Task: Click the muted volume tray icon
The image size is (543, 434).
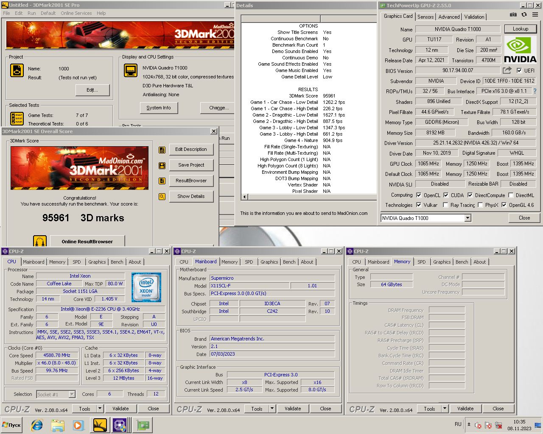Action: pyautogui.click(x=478, y=425)
